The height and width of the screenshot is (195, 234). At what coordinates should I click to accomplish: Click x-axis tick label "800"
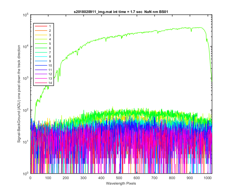[172, 178]
